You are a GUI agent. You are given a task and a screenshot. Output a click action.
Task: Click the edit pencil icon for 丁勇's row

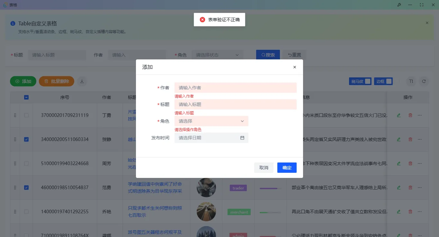click(399, 115)
